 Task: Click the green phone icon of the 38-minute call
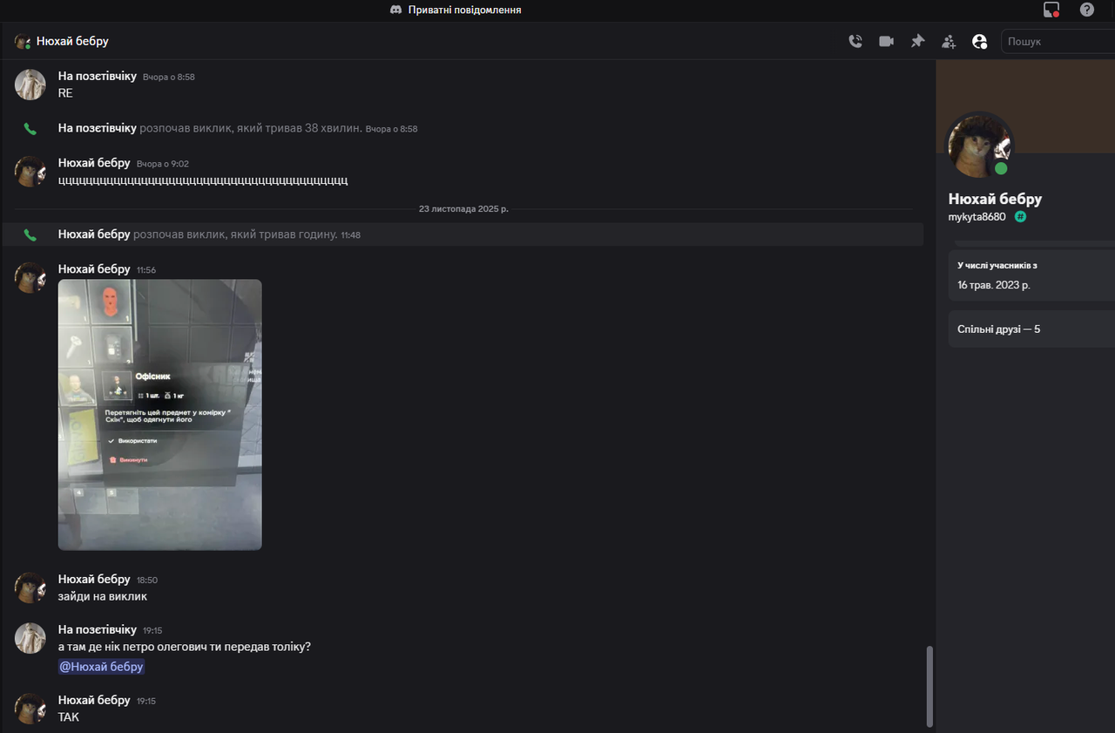click(x=30, y=129)
